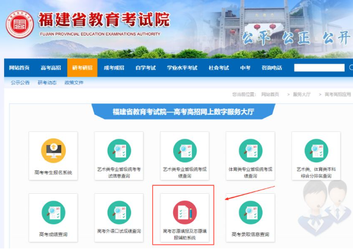This screenshot has height=252, width=353.
Task: Open the 中考 menu item
Action: click(245, 68)
